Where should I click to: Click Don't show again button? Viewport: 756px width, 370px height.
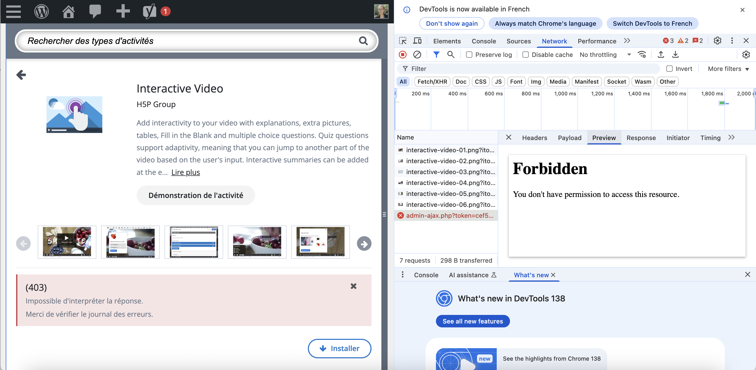point(452,23)
